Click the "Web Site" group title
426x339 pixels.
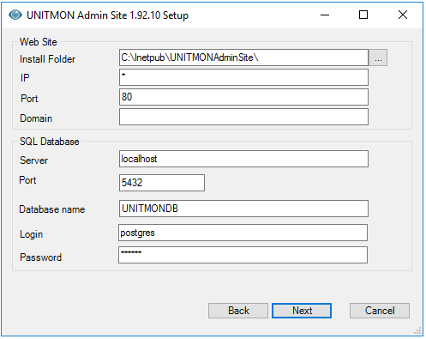point(39,42)
